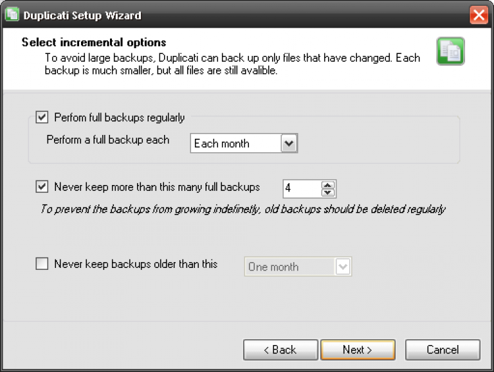Click 'Select incremental options' heading

(x=94, y=42)
